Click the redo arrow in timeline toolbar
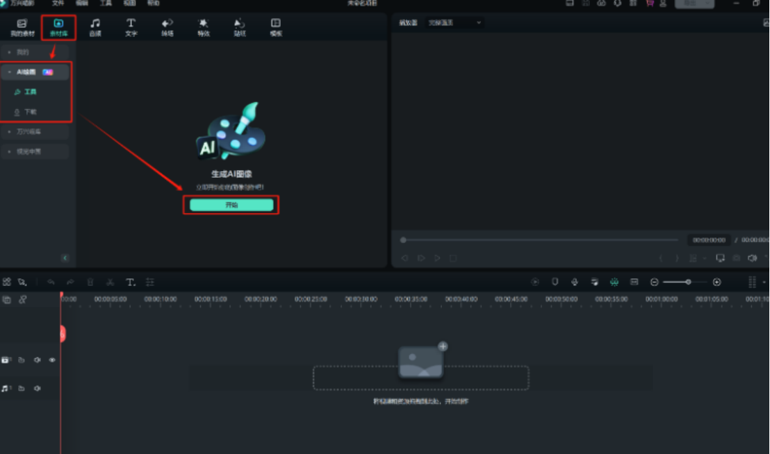The height and width of the screenshot is (454, 770). coord(70,282)
